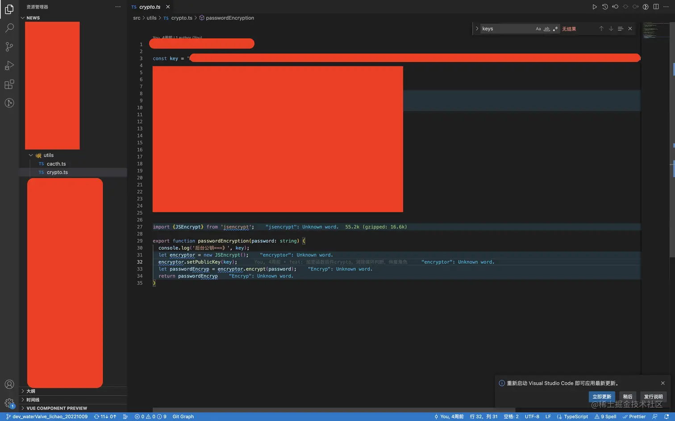Open the Source Control view

click(x=9, y=47)
